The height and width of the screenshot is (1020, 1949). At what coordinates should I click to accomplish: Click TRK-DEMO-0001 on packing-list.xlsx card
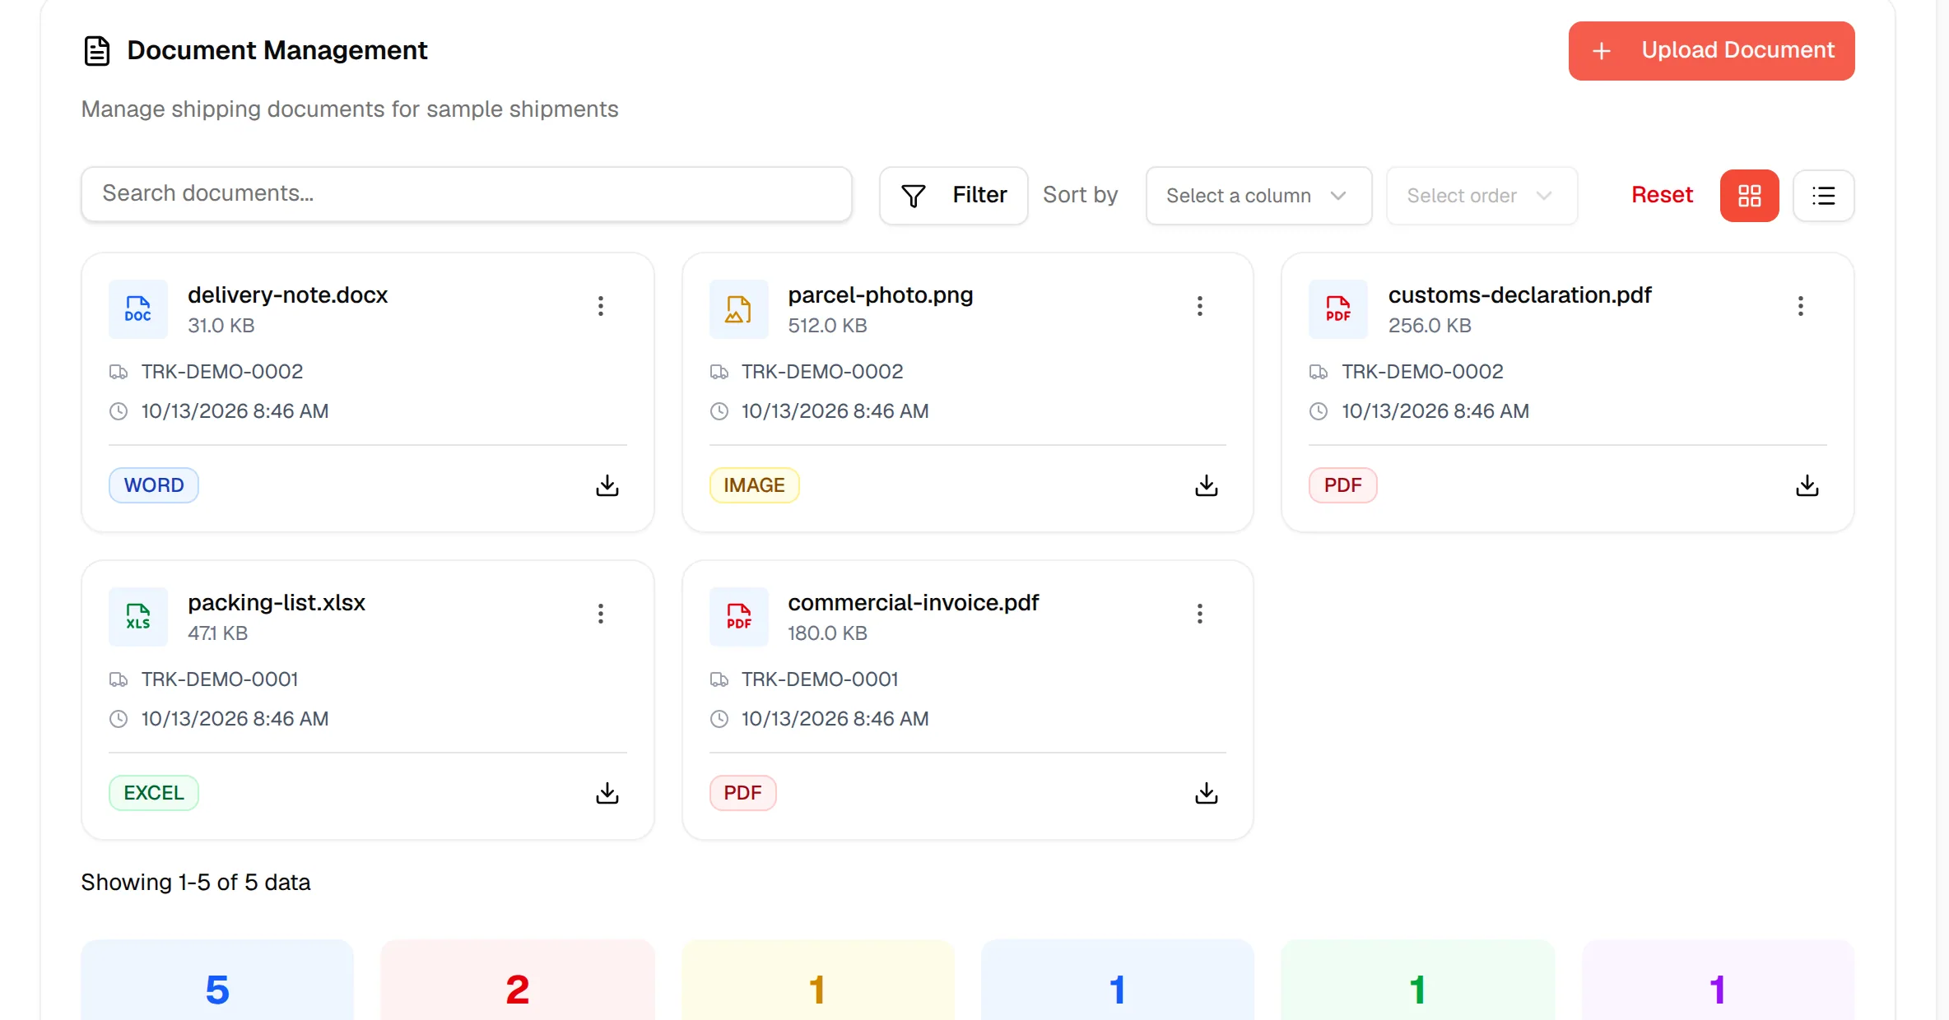tap(219, 679)
